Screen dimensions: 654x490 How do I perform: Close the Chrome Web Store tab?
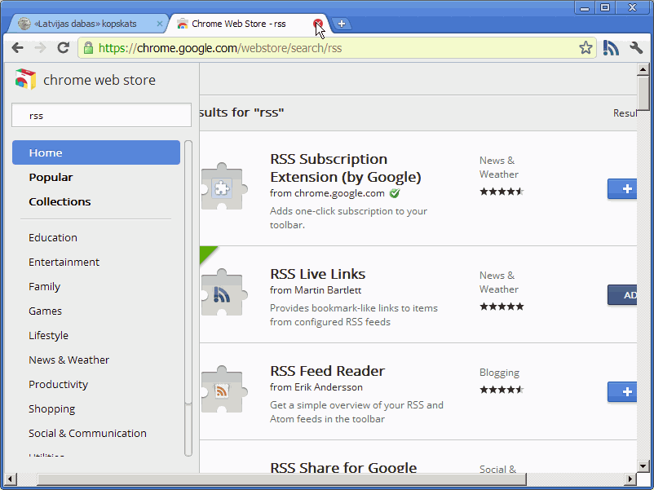318,24
